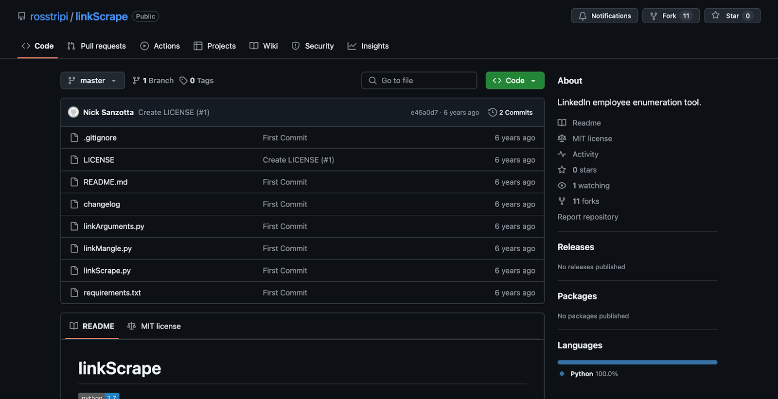
Task: Focus the Go to file search field
Action: 419,81
